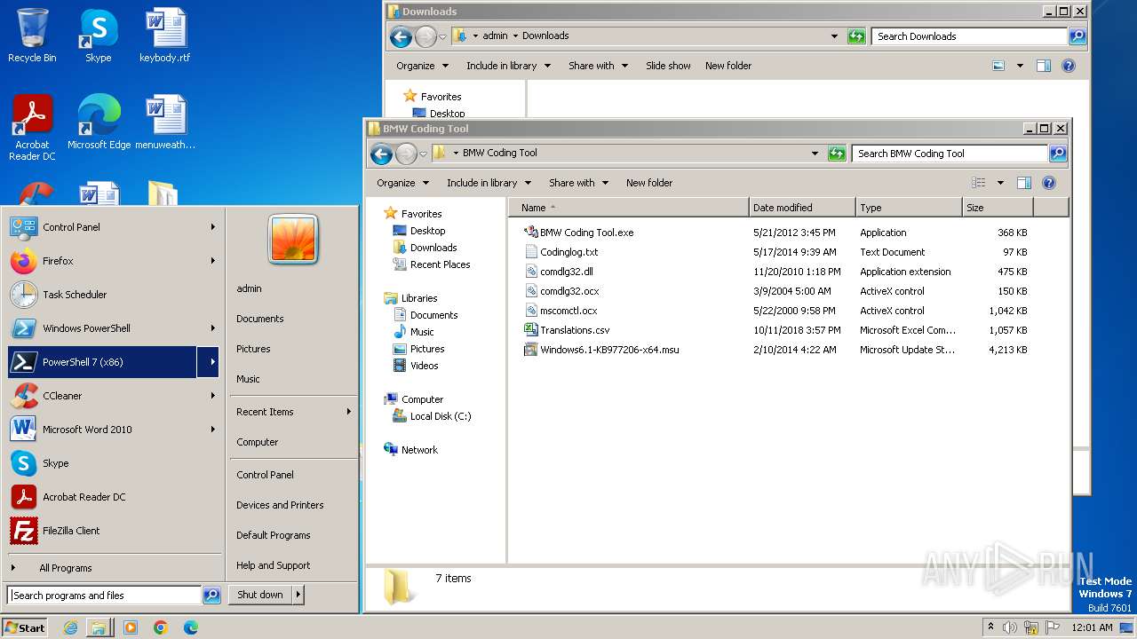1137x639 pixels.
Task: Open Pictures from Start menu
Action: (253, 349)
